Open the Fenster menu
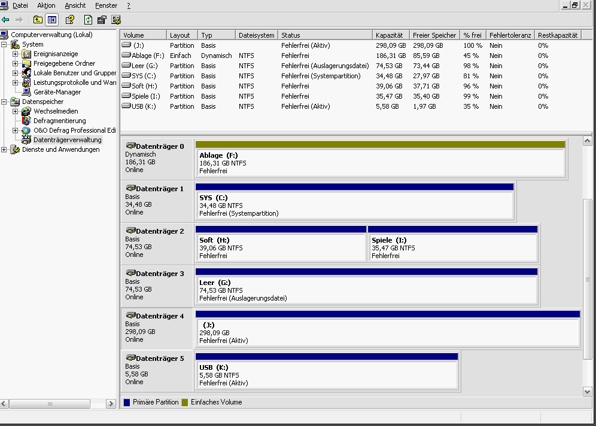The height and width of the screenshot is (426, 596). pyautogui.click(x=106, y=5)
